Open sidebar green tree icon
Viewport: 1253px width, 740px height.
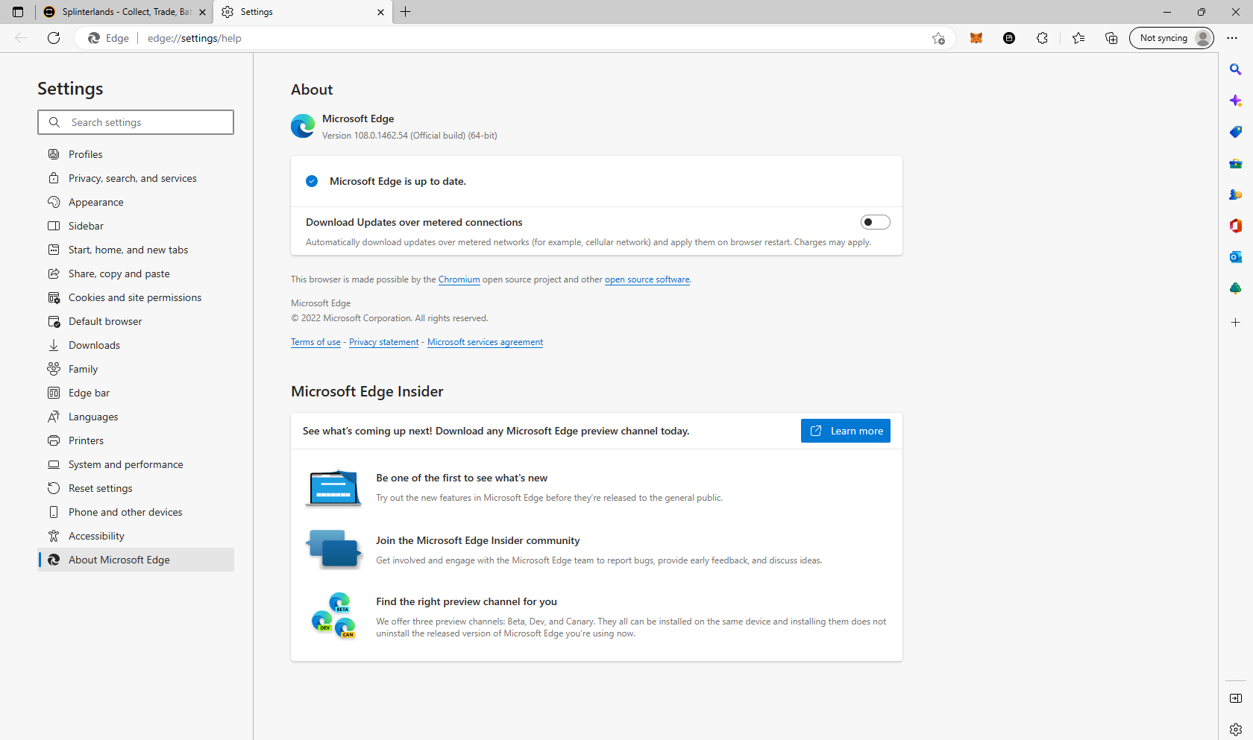click(x=1236, y=288)
